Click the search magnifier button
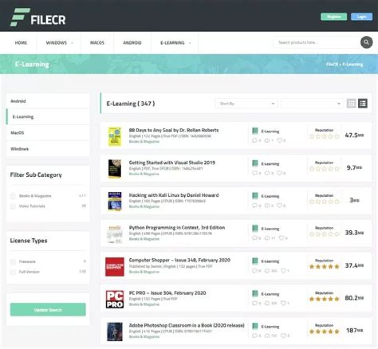This screenshot has height=349, width=378. 366,42
